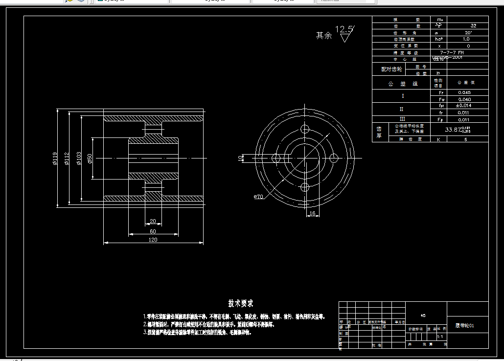
Task: Click the 其余 surface finish label
Action: pyautogui.click(x=323, y=35)
